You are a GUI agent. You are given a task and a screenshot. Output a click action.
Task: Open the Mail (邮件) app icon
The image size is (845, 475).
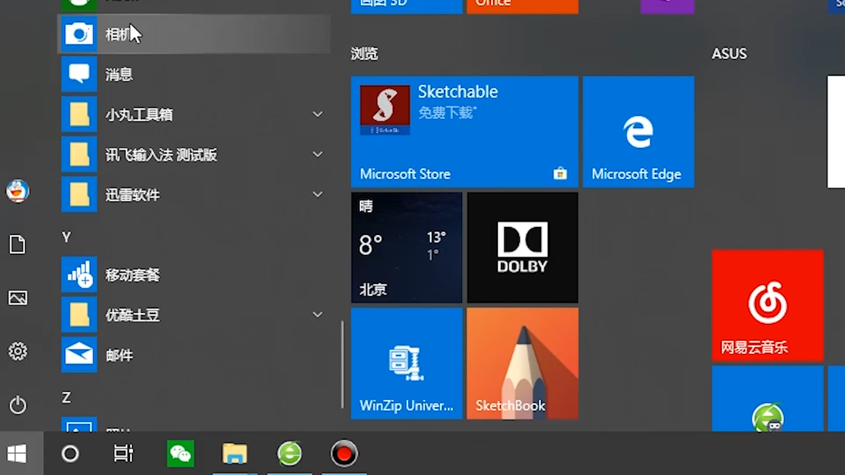tap(79, 354)
